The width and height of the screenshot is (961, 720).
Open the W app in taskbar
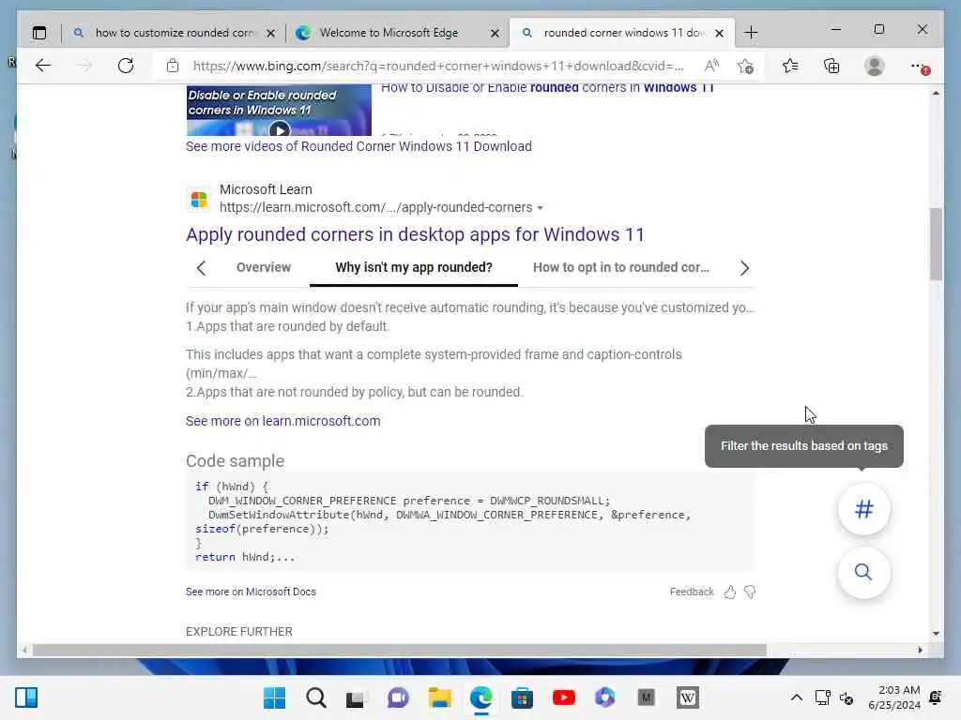pos(687,697)
